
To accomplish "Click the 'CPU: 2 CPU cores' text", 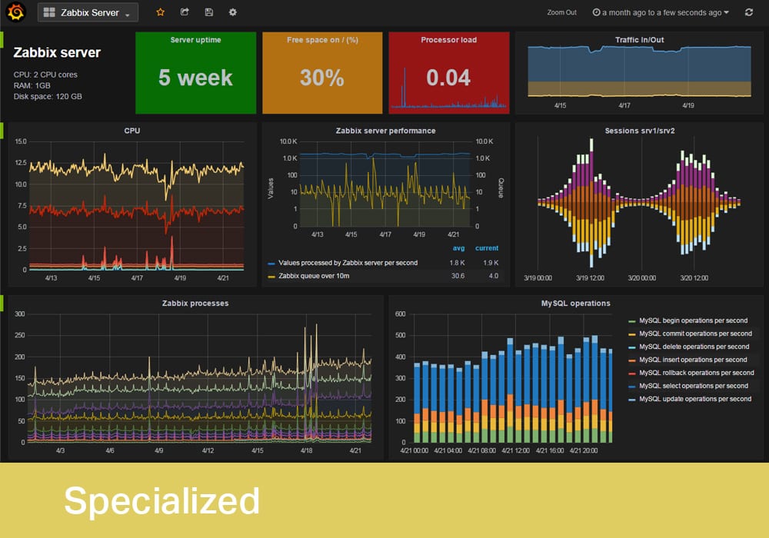I will [x=45, y=75].
